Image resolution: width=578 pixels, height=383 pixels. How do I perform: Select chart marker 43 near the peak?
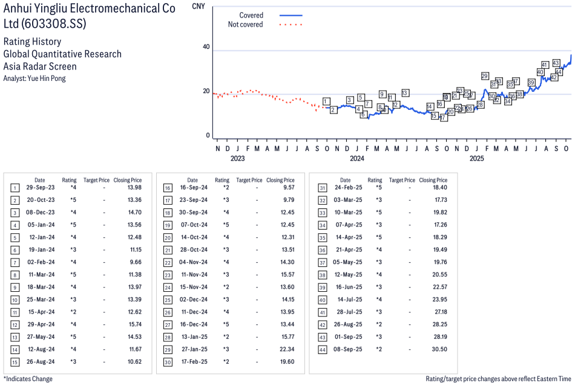point(556,63)
